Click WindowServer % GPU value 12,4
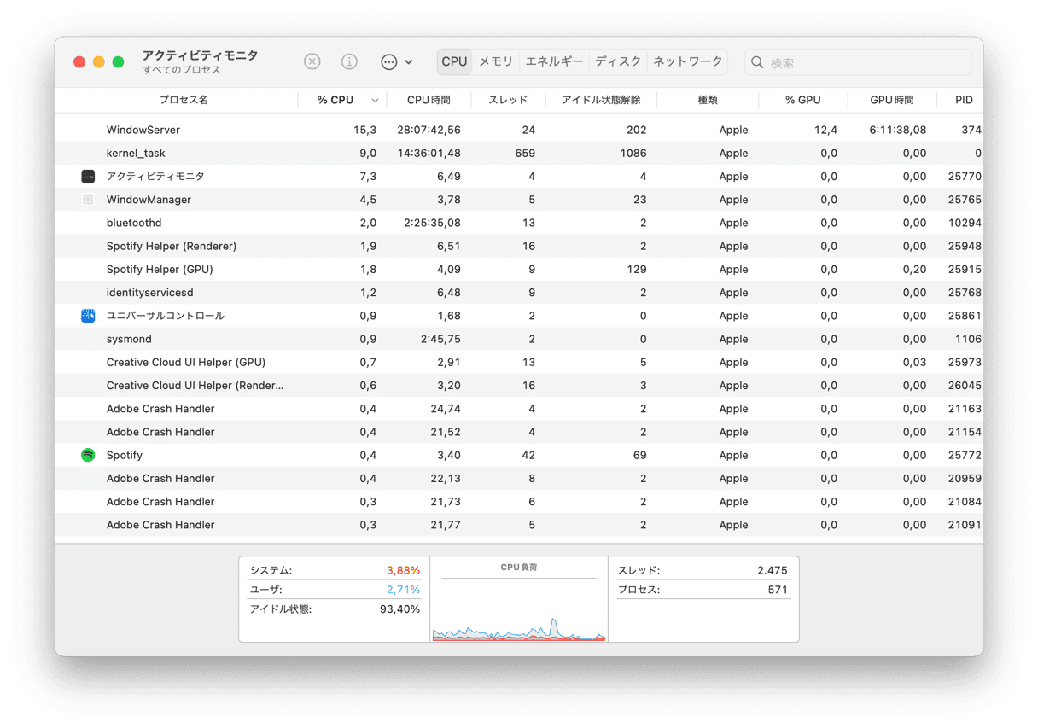This screenshot has height=728, width=1038. 825,131
